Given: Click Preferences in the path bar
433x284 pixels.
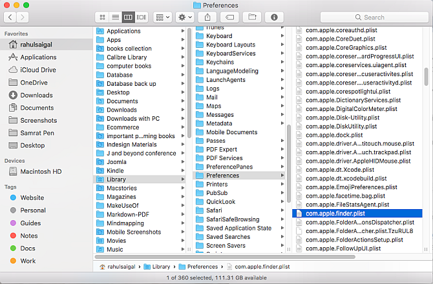Looking at the screenshot, I should [x=198, y=267].
